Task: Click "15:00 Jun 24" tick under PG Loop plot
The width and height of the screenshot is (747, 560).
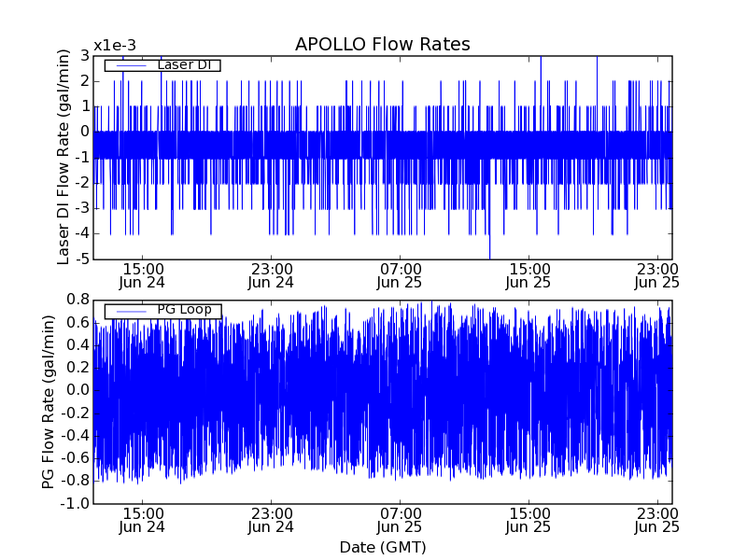Action: click(142, 521)
